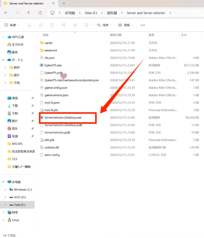This screenshot has height=238, width=204.
Task: Select the myCA.pem file
Action: (52, 102)
